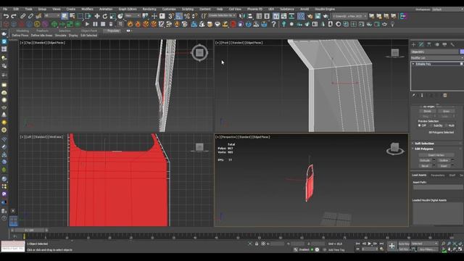Open the Modifier List dropdown
464x261 pixels.
436,58
